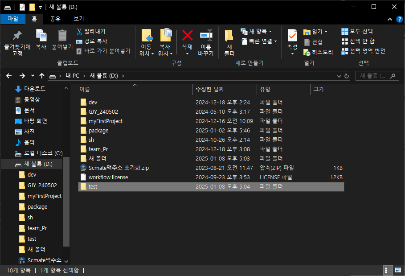Go up one level with the up arrow

(x=41, y=76)
